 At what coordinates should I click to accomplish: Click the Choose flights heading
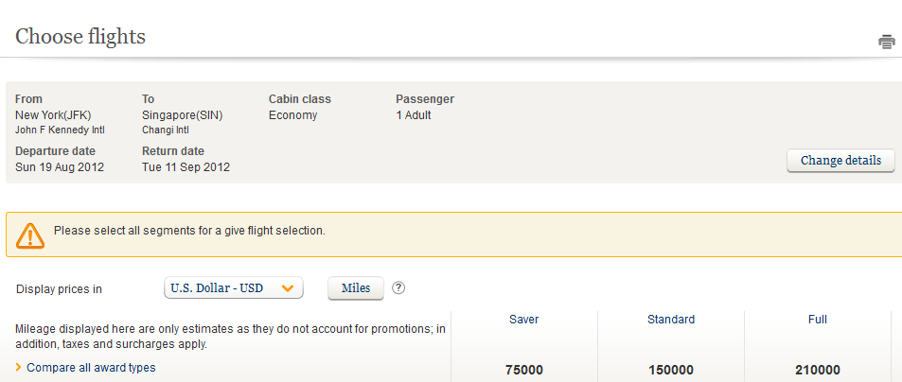[x=80, y=37]
